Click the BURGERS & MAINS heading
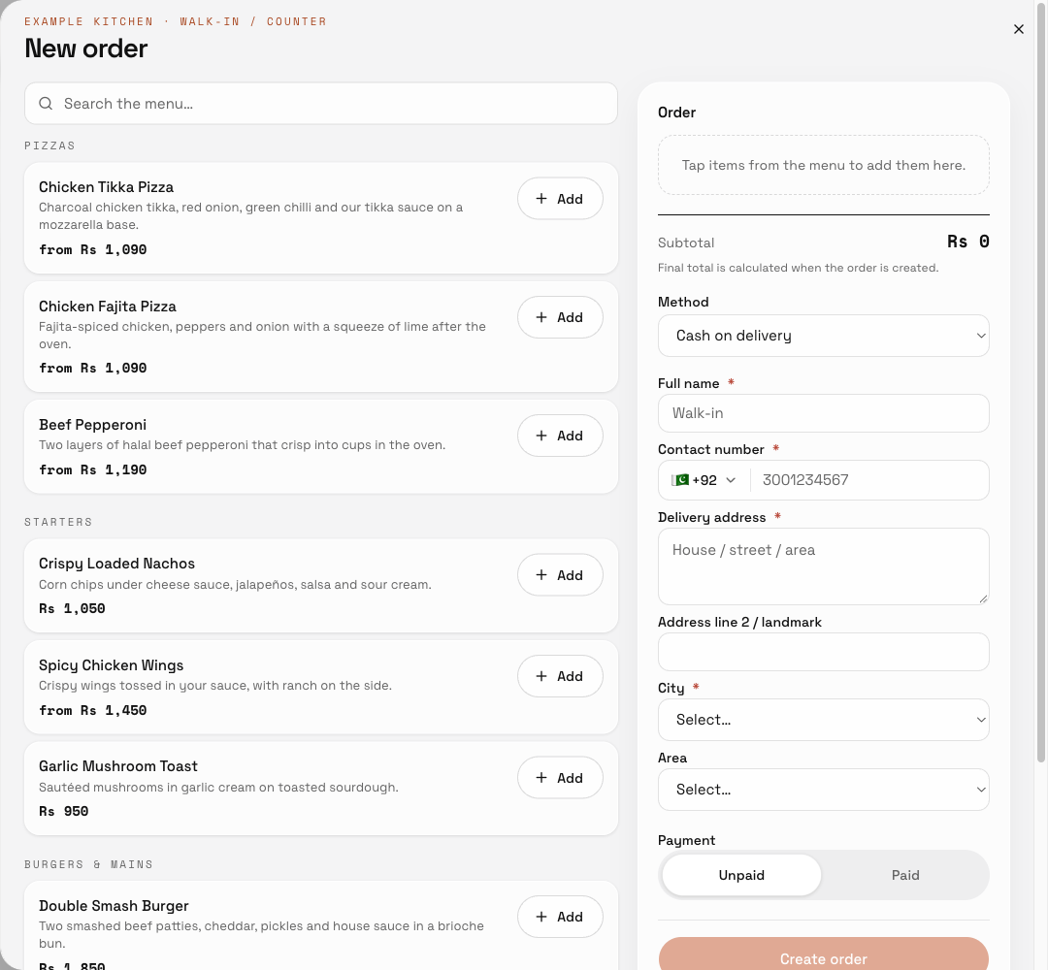 click(89, 864)
